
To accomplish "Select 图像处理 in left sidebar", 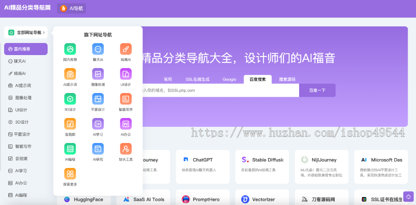I will point(26,98).
